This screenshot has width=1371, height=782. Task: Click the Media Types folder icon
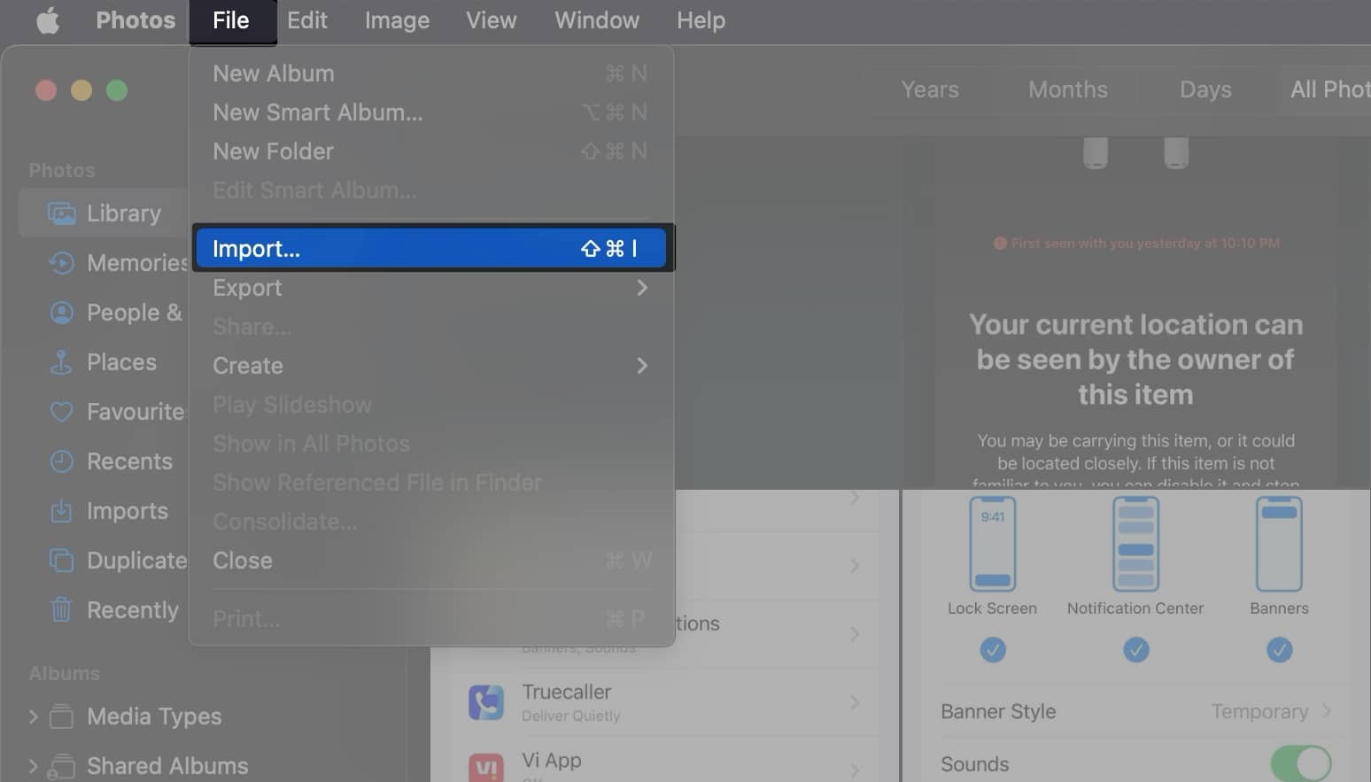tap(61, 716)
